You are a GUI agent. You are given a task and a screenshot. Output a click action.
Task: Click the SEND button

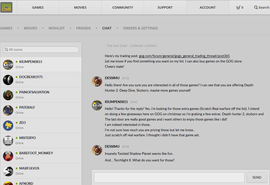pos(257,177)
